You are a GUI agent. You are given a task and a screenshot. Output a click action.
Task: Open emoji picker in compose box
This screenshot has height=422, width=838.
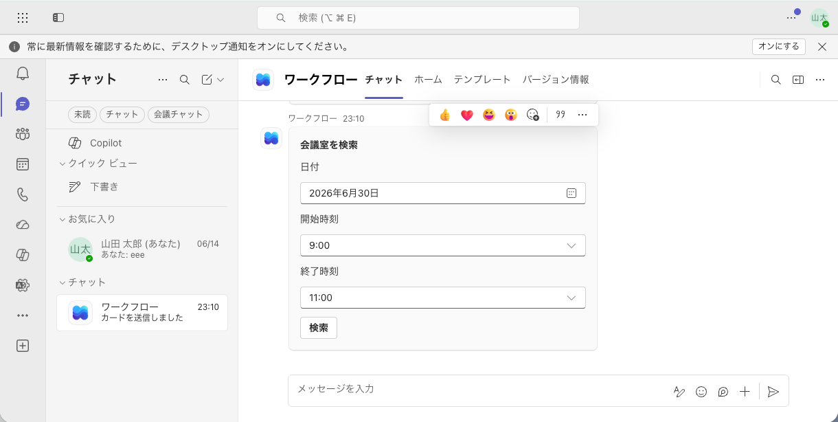(x=701, y=392)
